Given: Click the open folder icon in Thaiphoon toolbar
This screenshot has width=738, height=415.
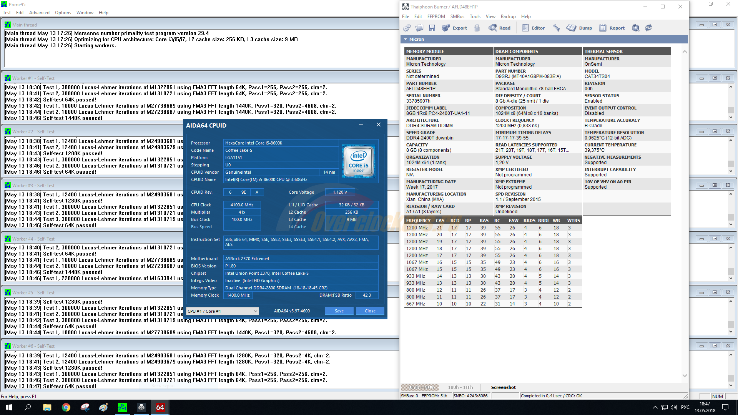Looking at the screenshot, I should [x=419, y=28].
